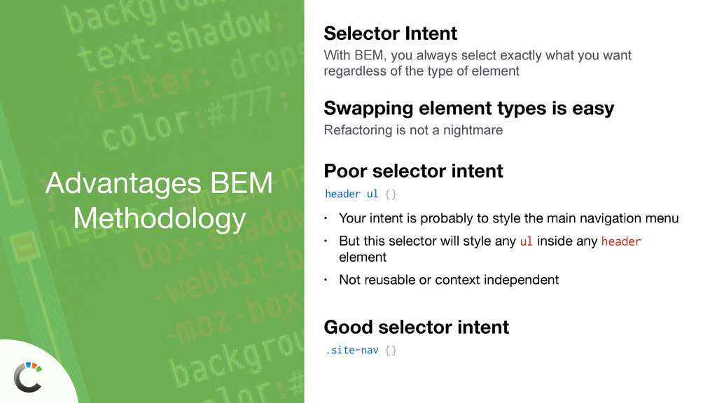Viewport: 717px width, 403px height.
Task: Click the circular logo icon in the corner
Action: [27, 377]
